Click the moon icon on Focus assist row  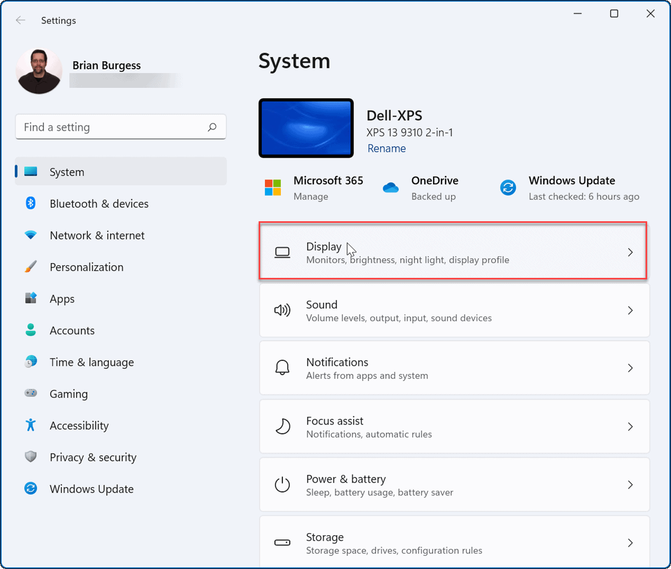pos(282,426)
